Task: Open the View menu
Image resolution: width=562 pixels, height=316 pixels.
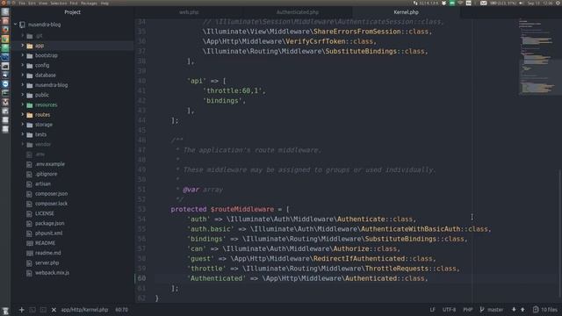Action: click(x=43, y=3)
